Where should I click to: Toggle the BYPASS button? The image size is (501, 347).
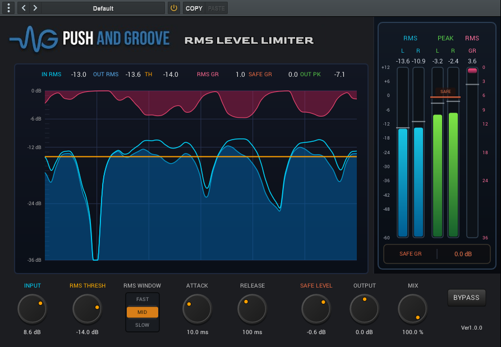pyautogui.click(x=466, y=298)
